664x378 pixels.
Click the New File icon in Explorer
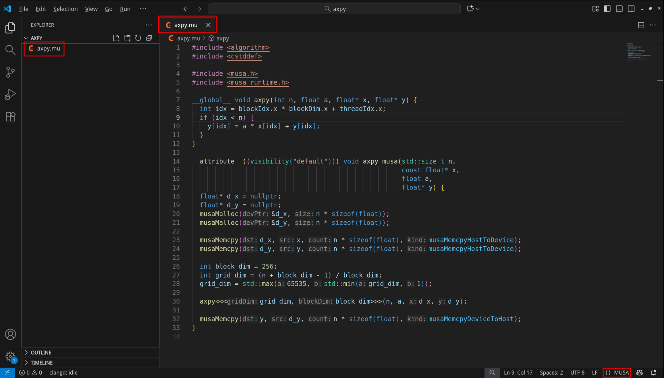[x=116, y=38]
